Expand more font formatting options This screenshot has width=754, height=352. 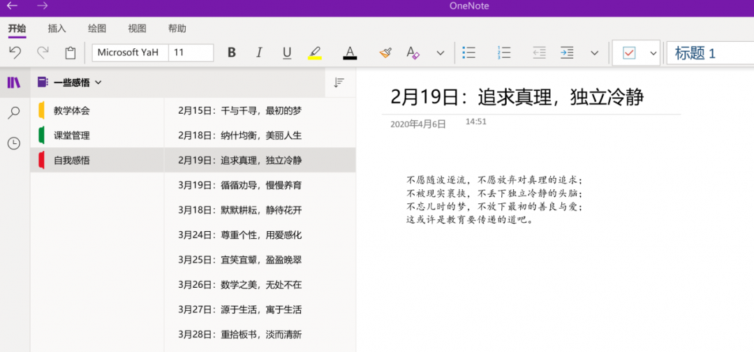point(441,53)
